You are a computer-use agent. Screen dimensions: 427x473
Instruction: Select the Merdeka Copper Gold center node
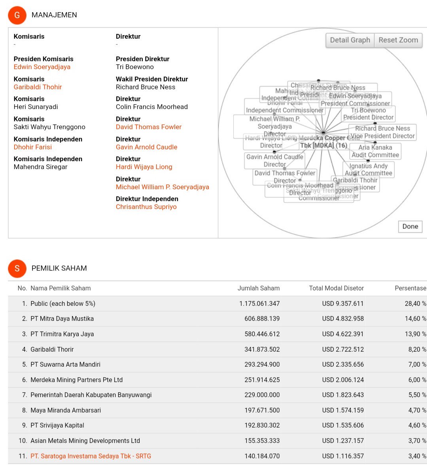point(324,142)
